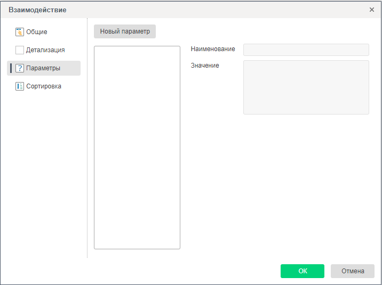Confirm the dialog with OK
382x285 pixels.
tap(303, 271)
